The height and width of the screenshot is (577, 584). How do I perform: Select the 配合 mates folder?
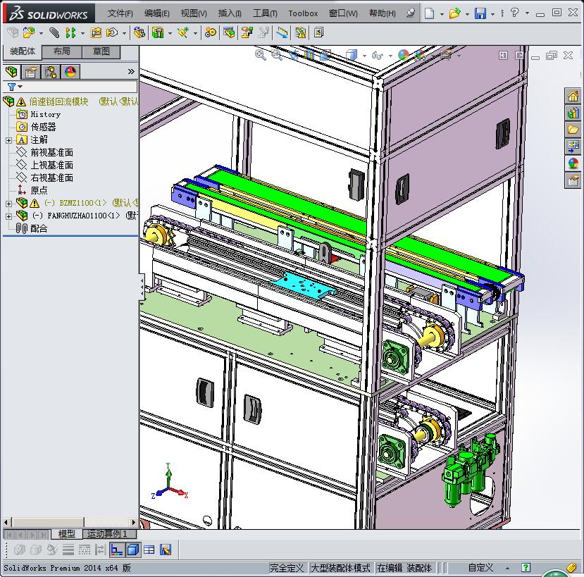pos(39,229)
